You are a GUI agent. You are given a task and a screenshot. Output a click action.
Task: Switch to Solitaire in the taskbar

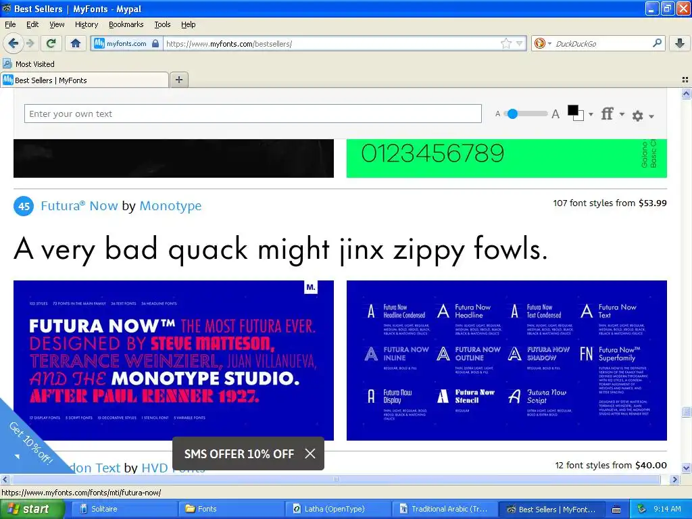coord(124,509)
